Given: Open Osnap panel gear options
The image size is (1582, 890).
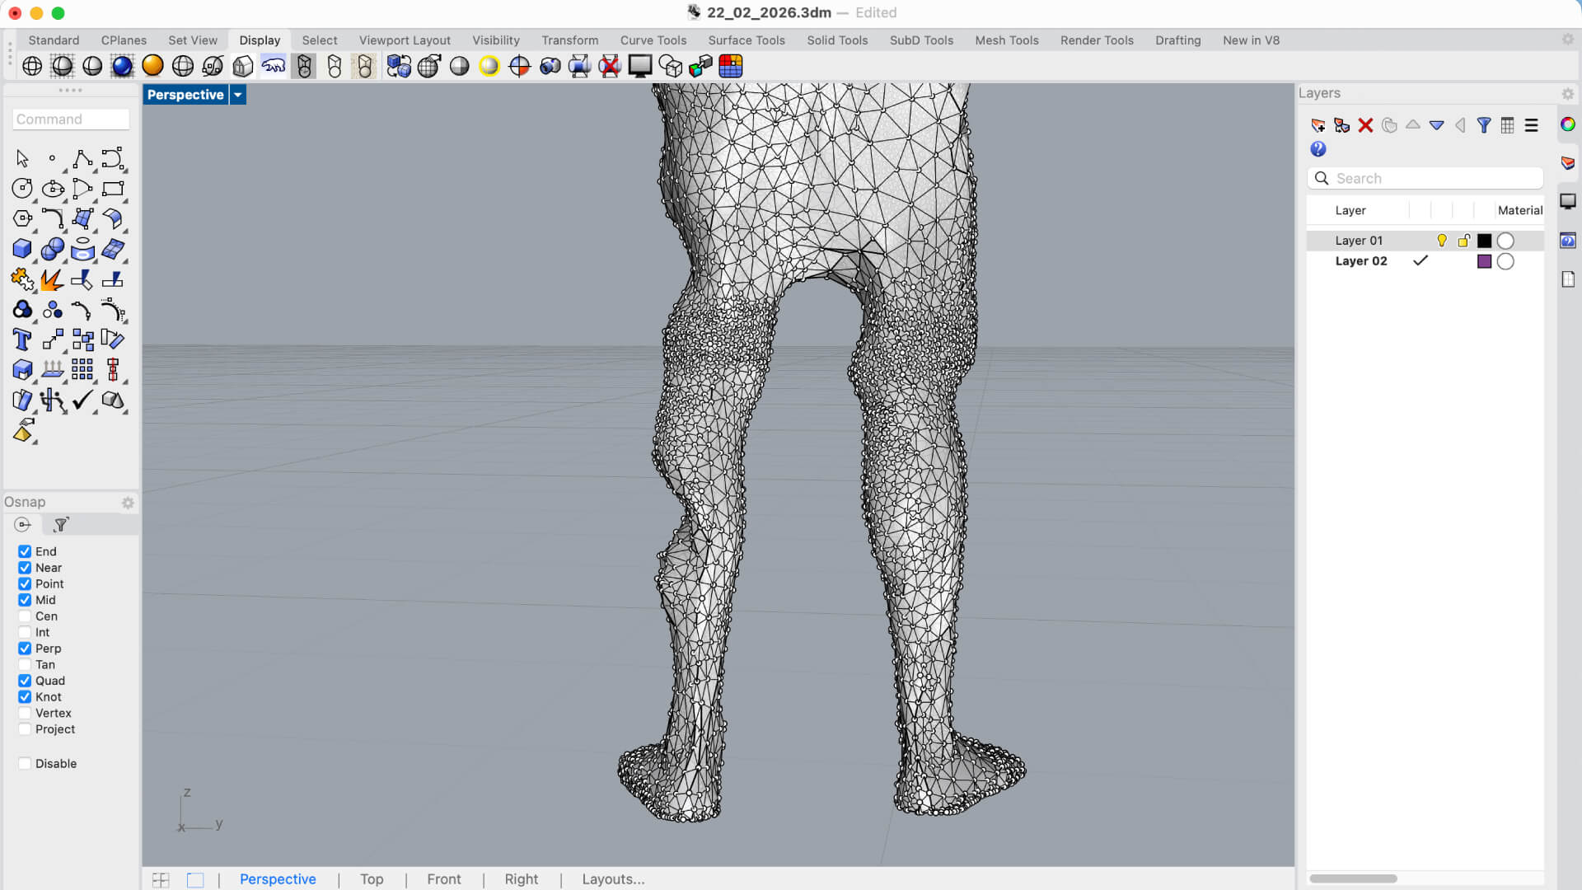Looking at the screenshot, I should [x=128, y=503].
